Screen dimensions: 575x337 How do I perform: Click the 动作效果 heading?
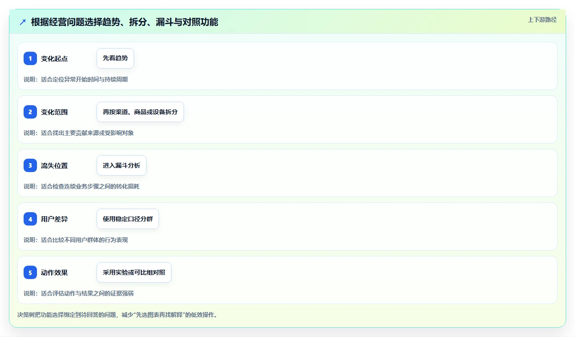point(54,272)
